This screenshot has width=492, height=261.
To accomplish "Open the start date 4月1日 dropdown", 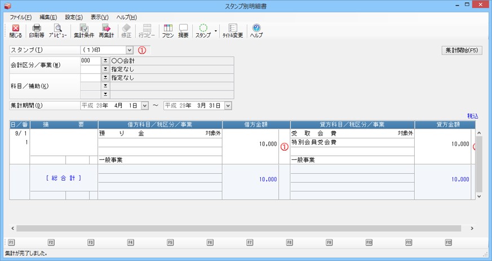I will (144, 105).
